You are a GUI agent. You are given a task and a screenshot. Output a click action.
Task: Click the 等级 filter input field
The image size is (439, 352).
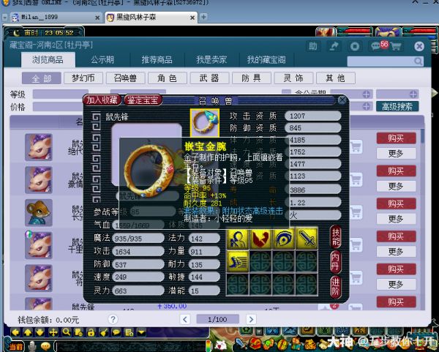point(61,94)
